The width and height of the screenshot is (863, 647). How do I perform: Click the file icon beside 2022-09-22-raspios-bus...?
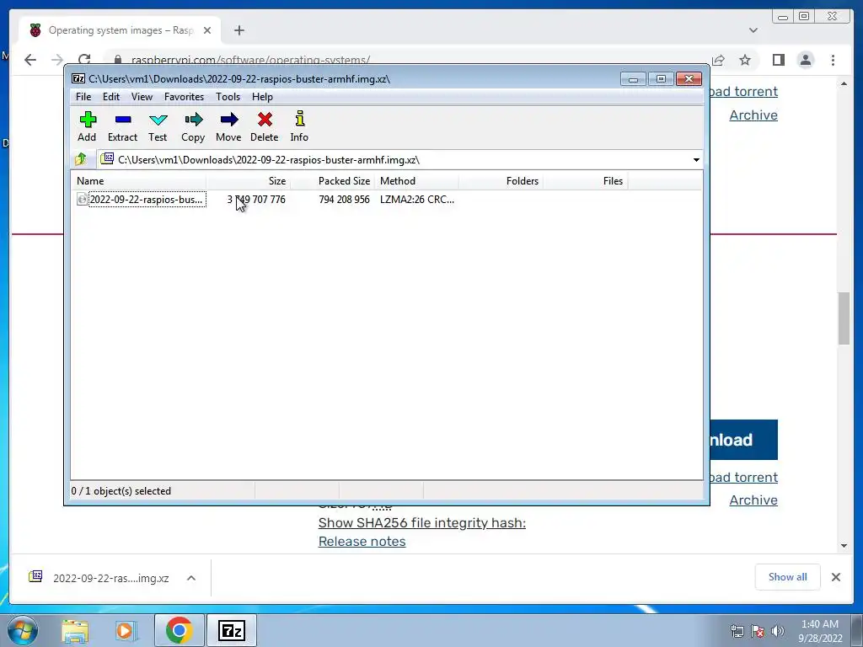(82, 200)
